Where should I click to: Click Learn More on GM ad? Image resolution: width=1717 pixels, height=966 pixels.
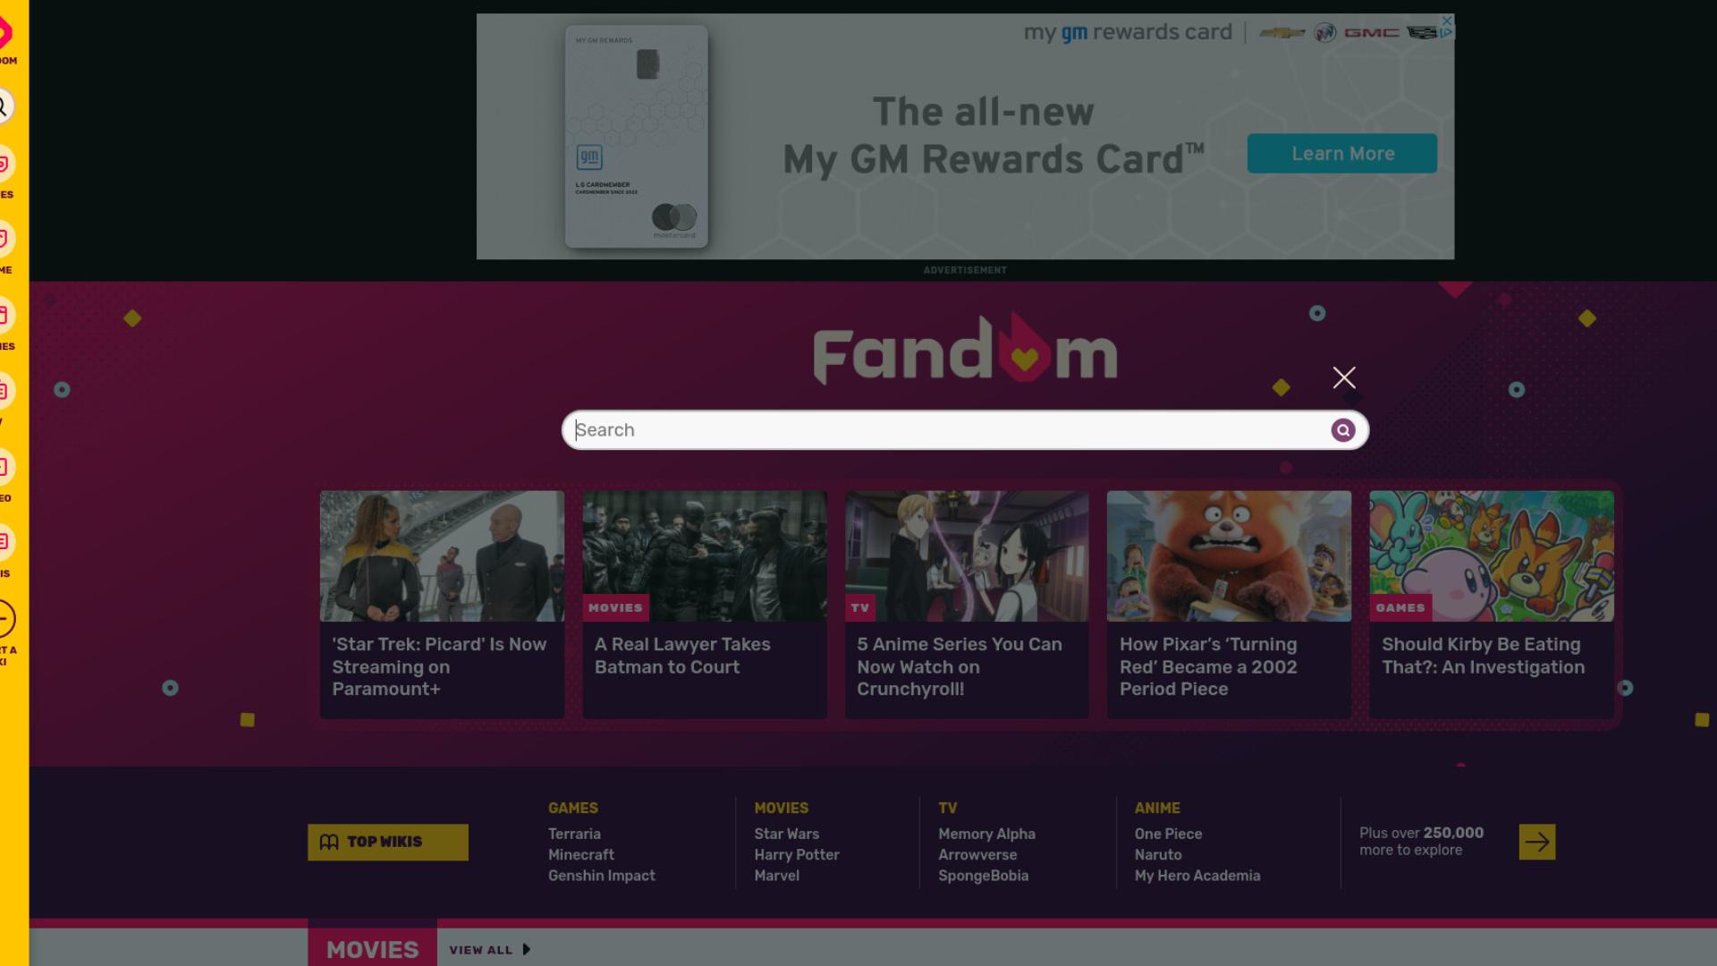[1342, 154]
